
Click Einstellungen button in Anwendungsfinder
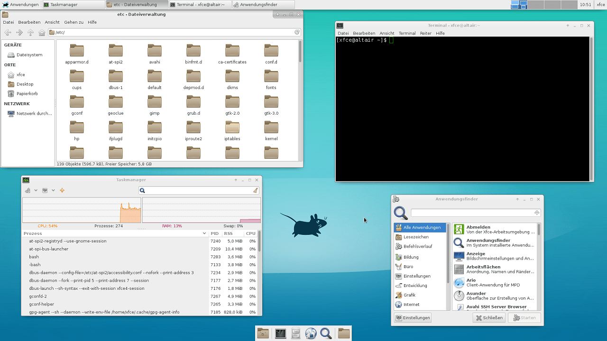[412, 317]
